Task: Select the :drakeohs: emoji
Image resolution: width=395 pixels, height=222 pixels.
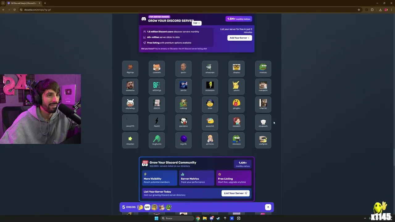Action: pos(130,87)
